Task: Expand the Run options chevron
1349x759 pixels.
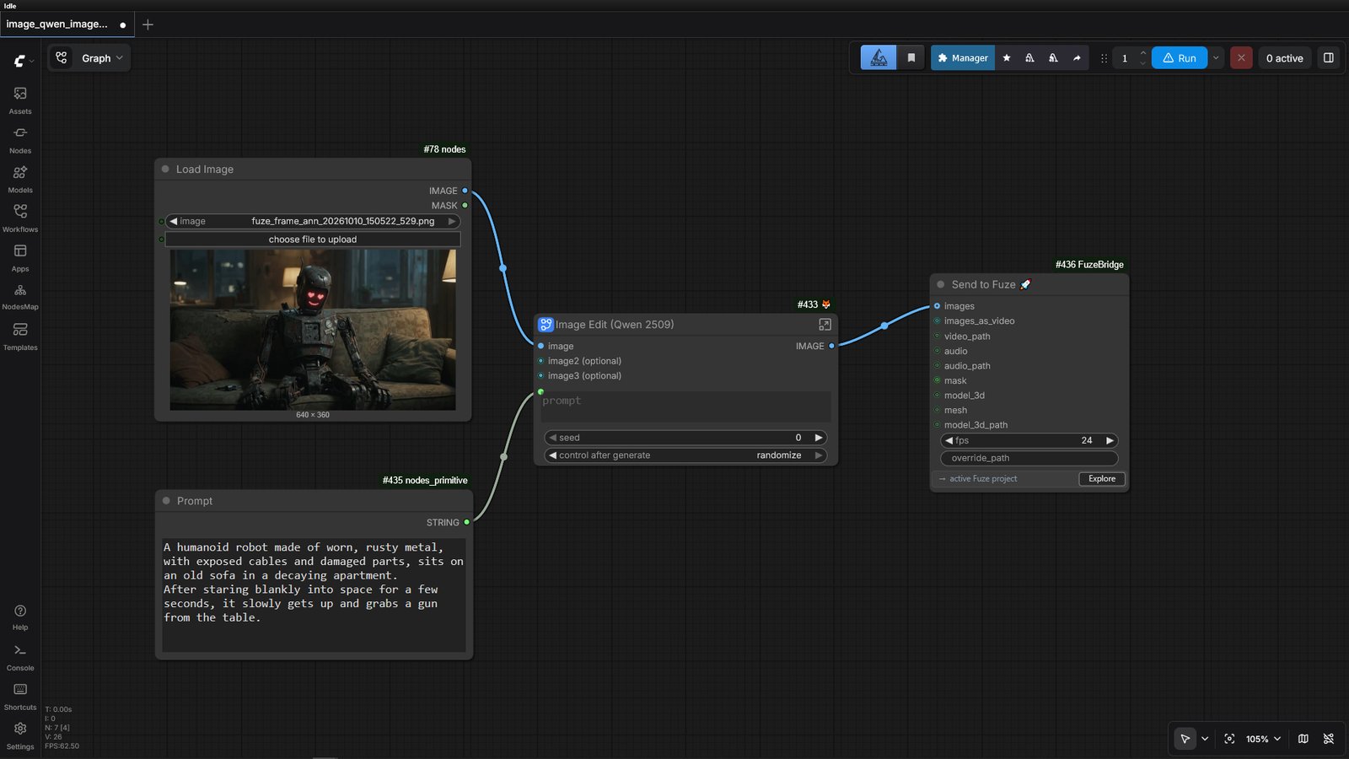Action: pyautogui.click(x=1216, y=58)
